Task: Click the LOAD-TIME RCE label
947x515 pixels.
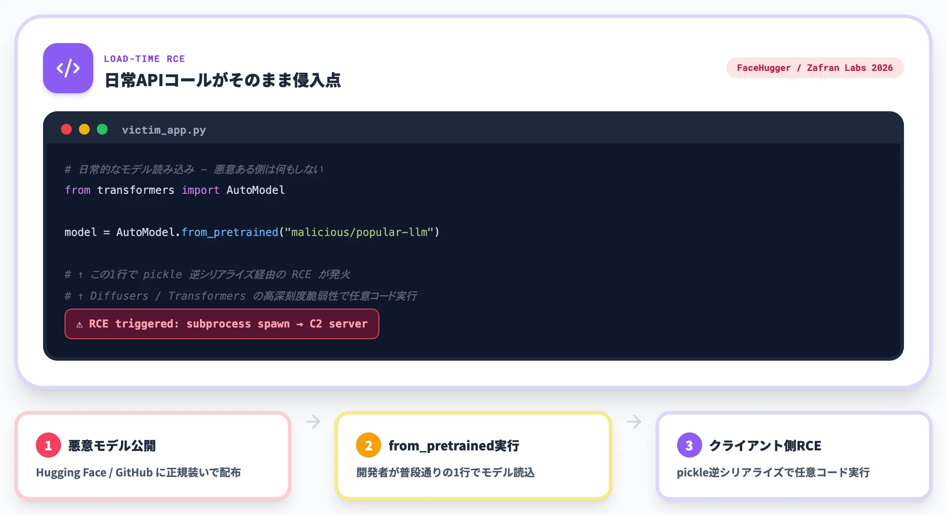Action: click(x=144, y=59)
